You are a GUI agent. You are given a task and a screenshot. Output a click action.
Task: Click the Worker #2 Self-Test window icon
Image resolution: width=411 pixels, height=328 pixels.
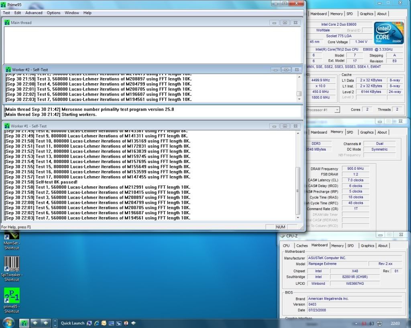coord(8,70)
